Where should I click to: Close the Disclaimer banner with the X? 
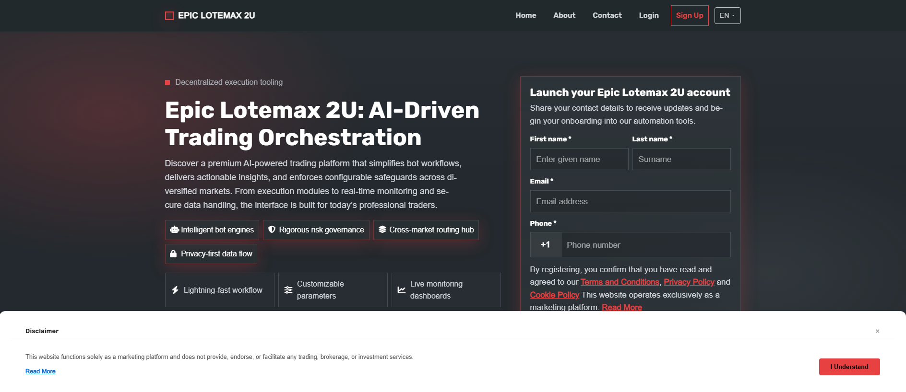(877, 331)
